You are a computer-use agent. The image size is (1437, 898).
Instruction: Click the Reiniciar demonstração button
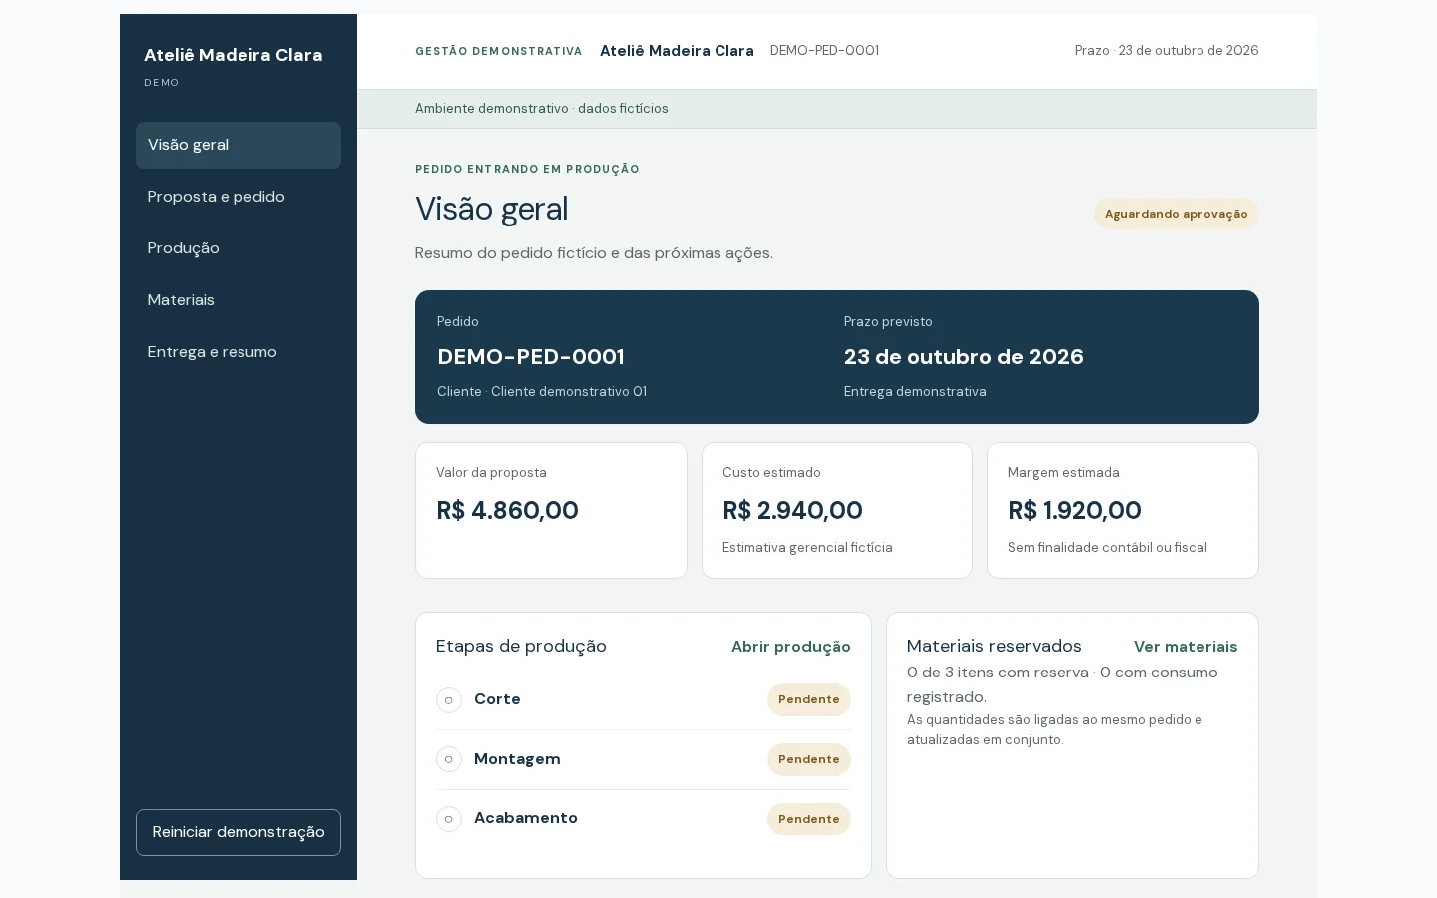[239, 832]
